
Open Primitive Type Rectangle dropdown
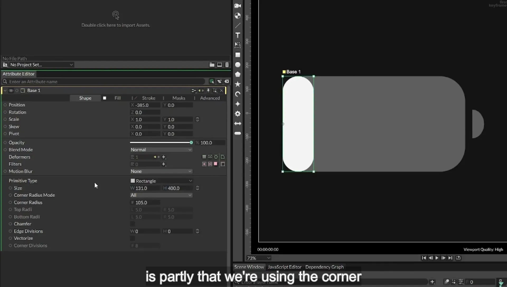[x=161, y=181]
